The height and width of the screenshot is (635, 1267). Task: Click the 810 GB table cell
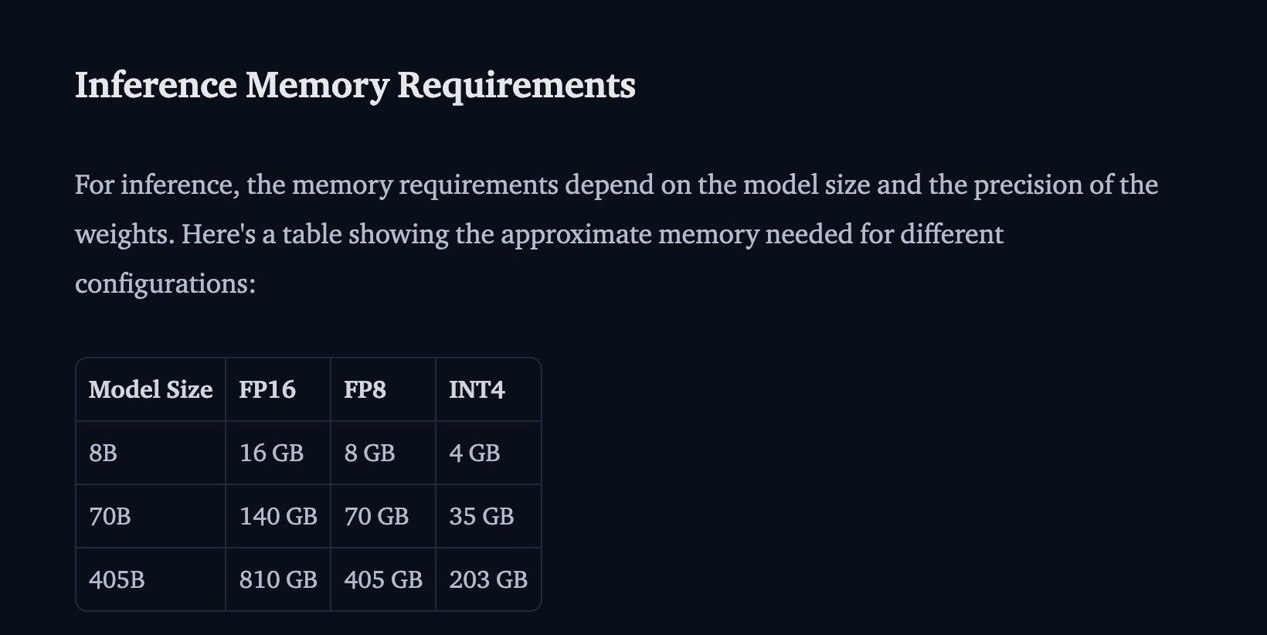[278, 579]
